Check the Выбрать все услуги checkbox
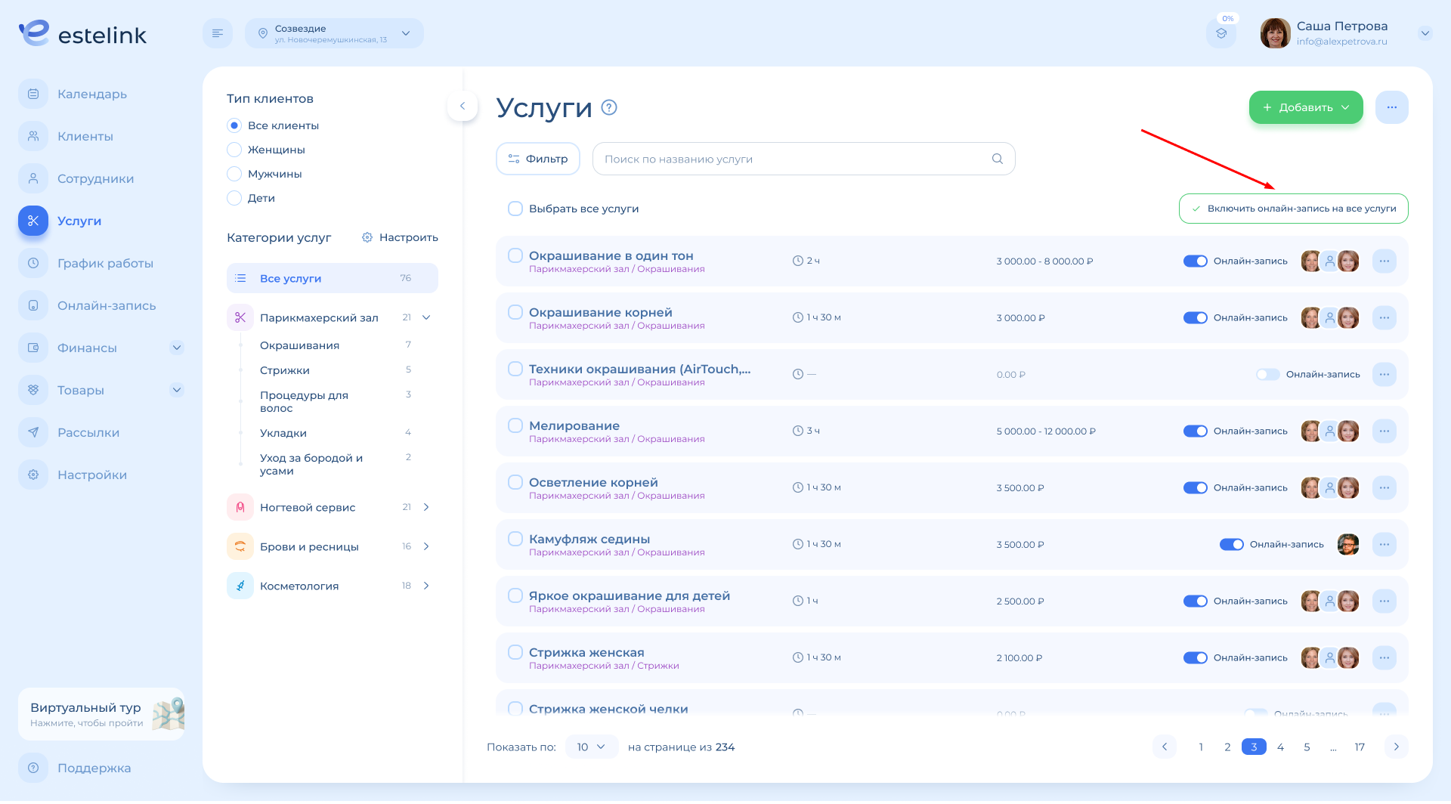This screenshot has width=1451, height=804. pyautogui.click(x=515, y=209)
